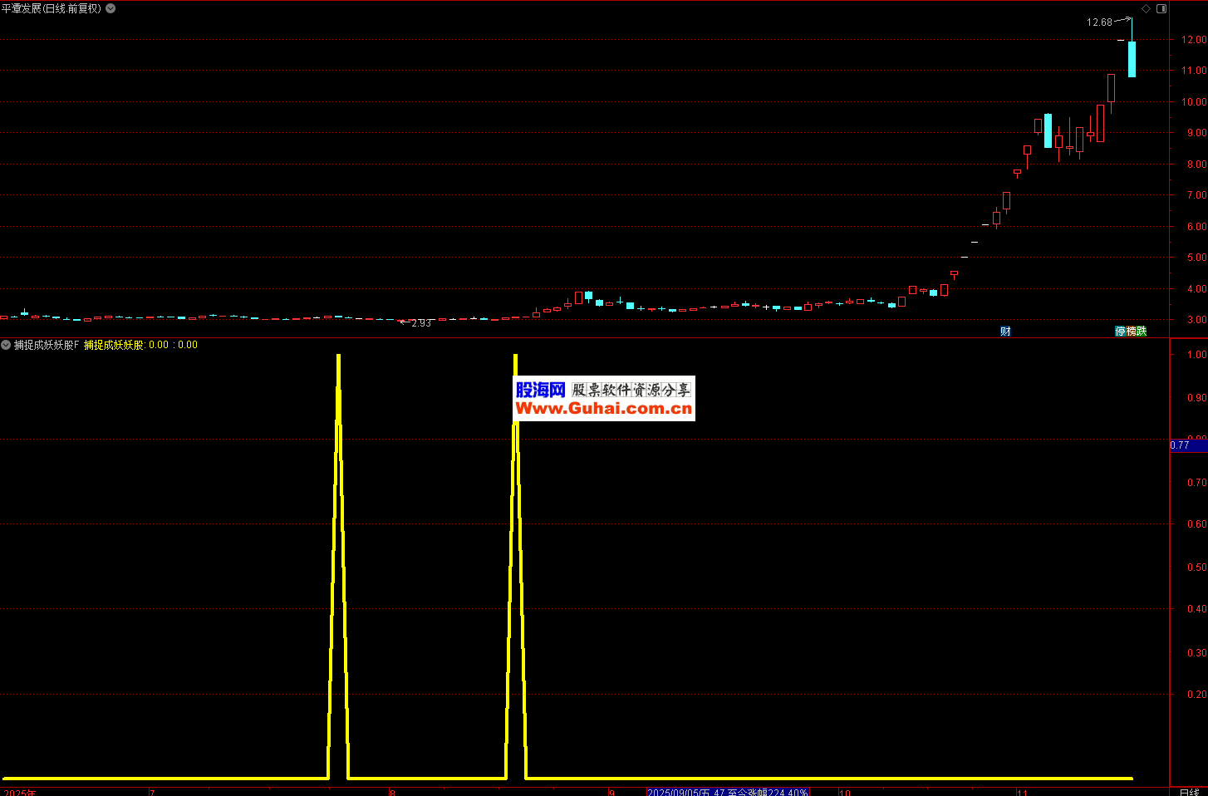Click the 平潭发展(日线.前复权) title text
This screenshot has height=796, width=1208.
coord(52,8)
